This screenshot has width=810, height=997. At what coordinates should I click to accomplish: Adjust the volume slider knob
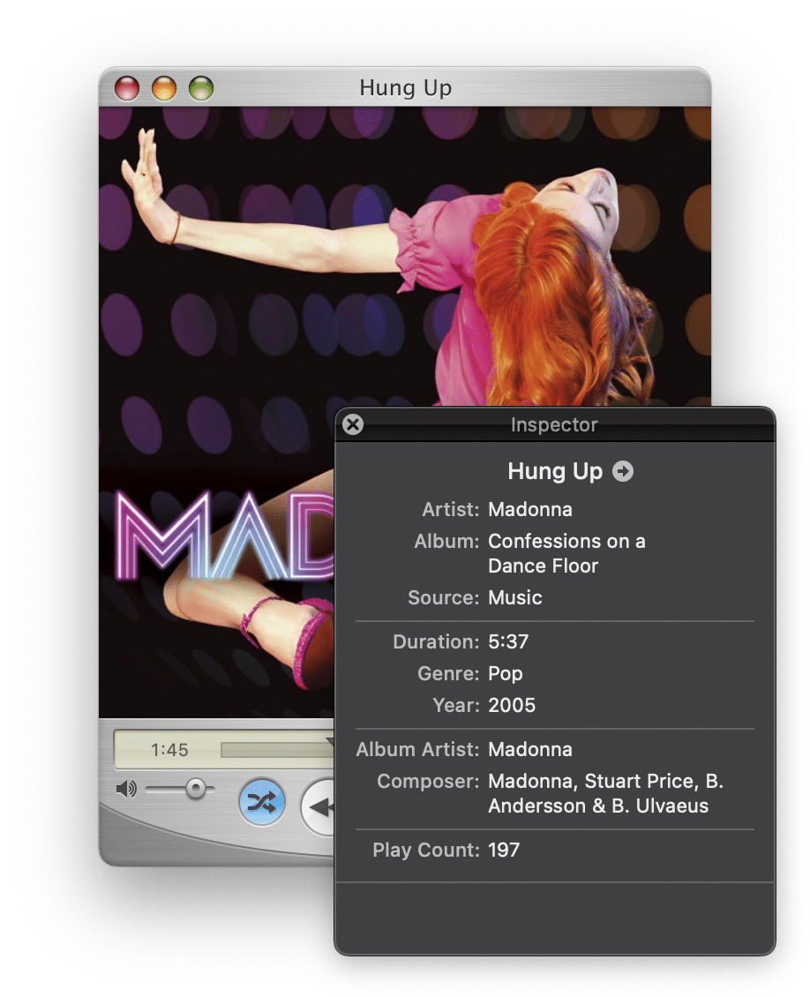pyautogui.click(x=196, y=789)
